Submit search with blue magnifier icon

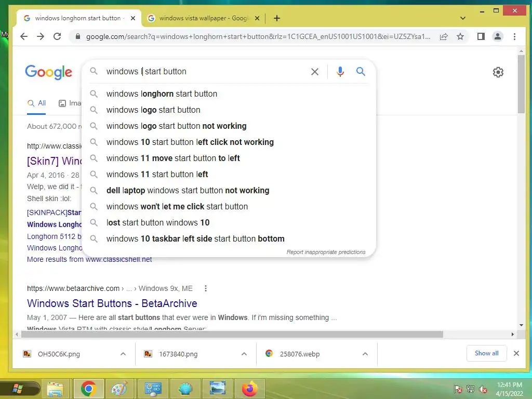(x=361, y=71)
